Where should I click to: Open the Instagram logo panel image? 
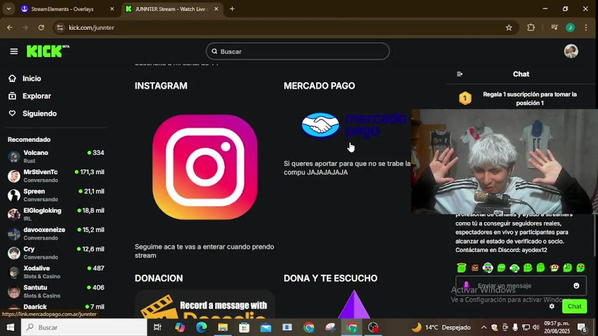[205, 167]
